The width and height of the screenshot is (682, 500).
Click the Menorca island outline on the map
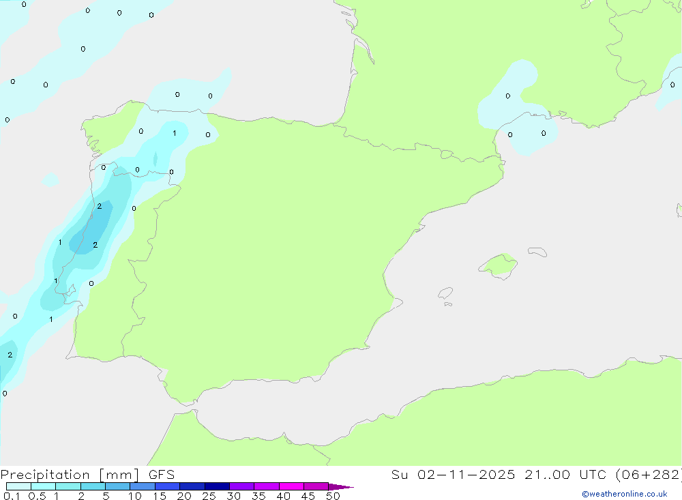click(537, 252)
